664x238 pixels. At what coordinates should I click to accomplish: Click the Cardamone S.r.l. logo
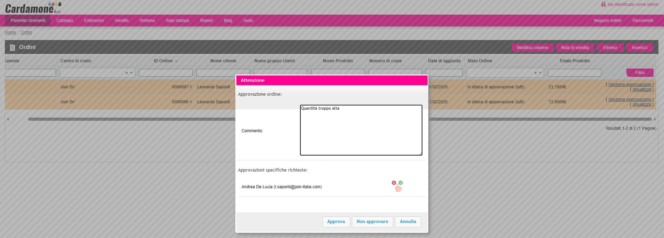33,7
